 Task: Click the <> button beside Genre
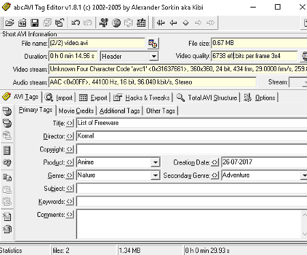pyautogui.click(x=70, y=175)
